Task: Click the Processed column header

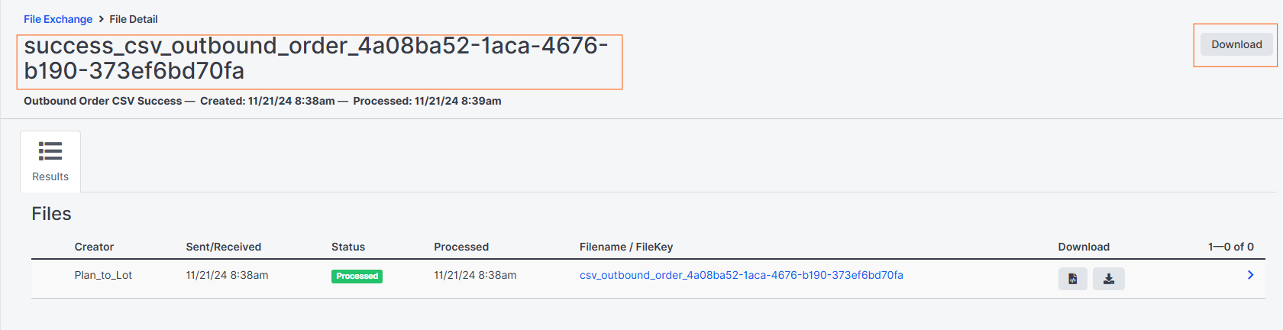Action: 461,247
